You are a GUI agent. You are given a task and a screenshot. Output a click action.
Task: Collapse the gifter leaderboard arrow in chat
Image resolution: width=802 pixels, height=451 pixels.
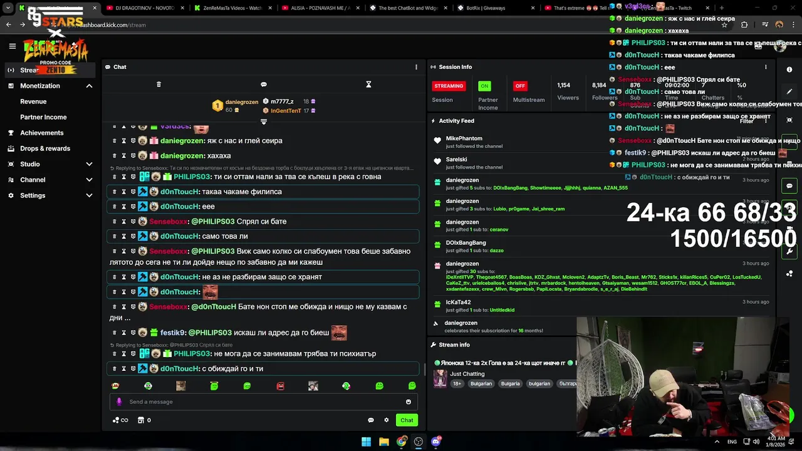click(264, 122)
